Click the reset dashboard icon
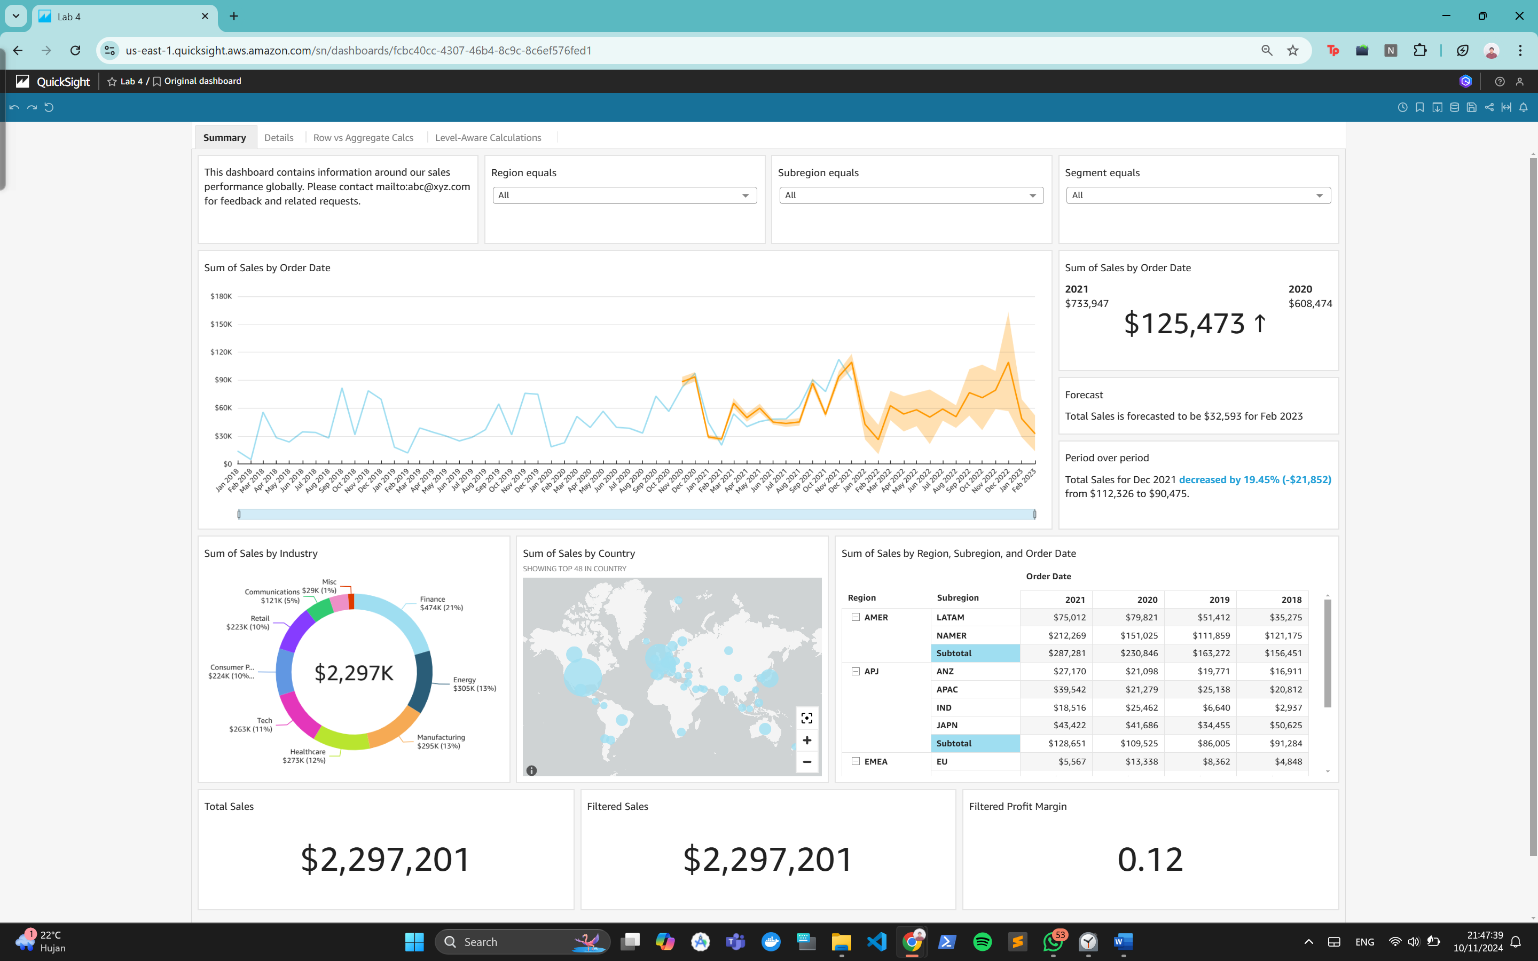The image size is (1538, 961). coord(49,107)
